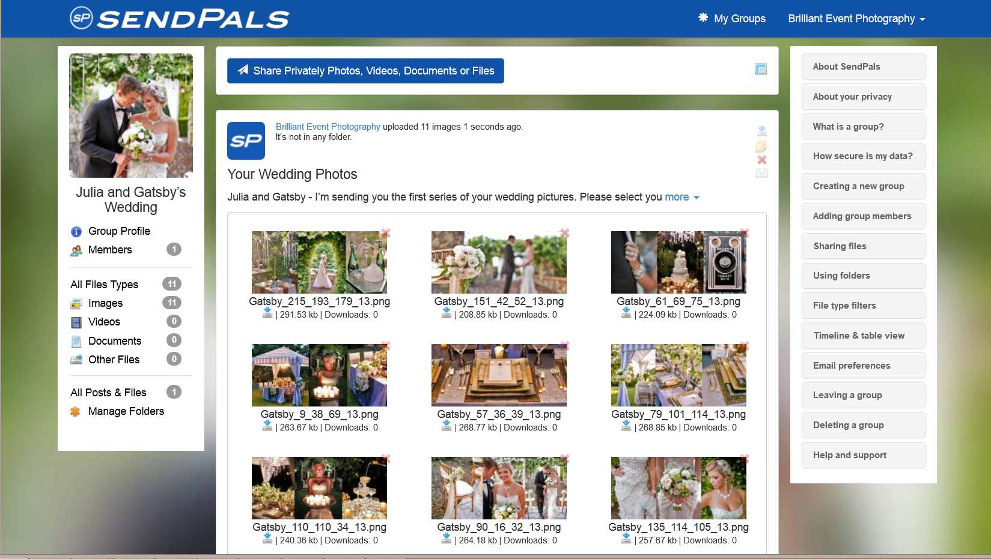Open the Gatsby_61_69_75_13.png thumbnail

[678, 262]
